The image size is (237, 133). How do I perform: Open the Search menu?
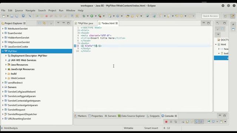click(x=42, y=10)
